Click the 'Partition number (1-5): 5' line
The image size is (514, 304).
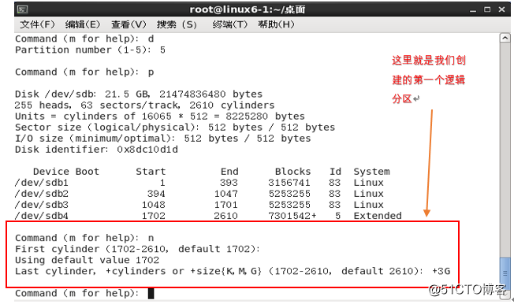pyautogui.click(x=90, y=50)
